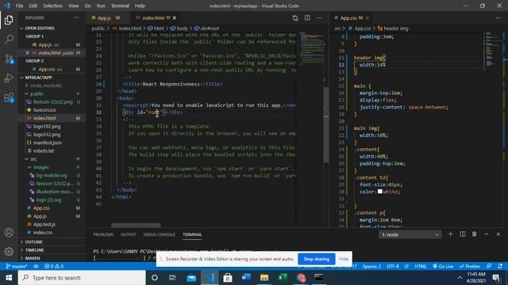Viewport: 508px width, 285px height.
Task: Open File Explorer from taskbar
Action: click(264, 278)
